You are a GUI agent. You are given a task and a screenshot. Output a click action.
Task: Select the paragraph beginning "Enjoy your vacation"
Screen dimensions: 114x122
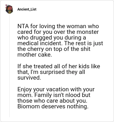[x=56, y=98]
